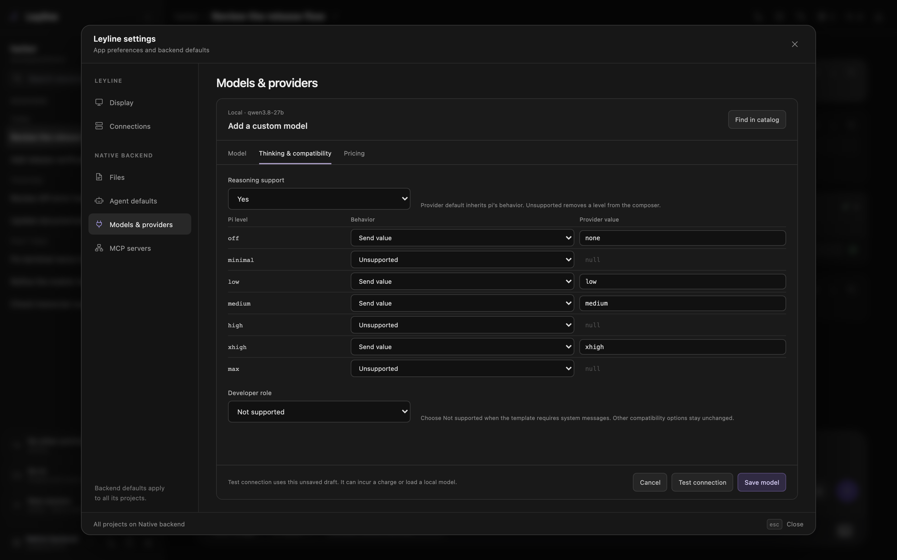Open Behavior dropdown for the high level
This screenshot has width=897, height=560.
(462, 325)
